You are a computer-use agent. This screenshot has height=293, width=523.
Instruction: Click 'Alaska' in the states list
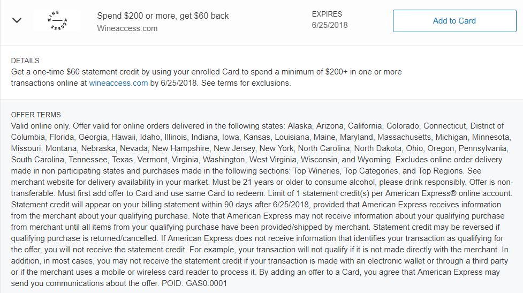(x=300, y=126)
